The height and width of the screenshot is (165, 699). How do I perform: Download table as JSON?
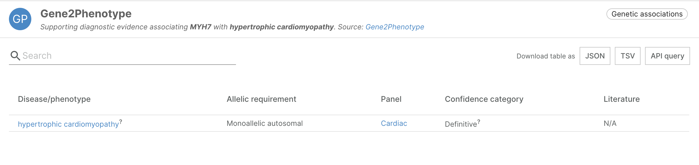click(x=595, y=56)
